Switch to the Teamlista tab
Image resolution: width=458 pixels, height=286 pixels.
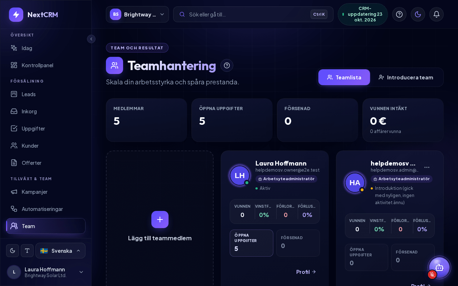344,77
